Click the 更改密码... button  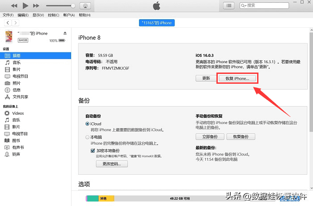[x=112, y=164]
